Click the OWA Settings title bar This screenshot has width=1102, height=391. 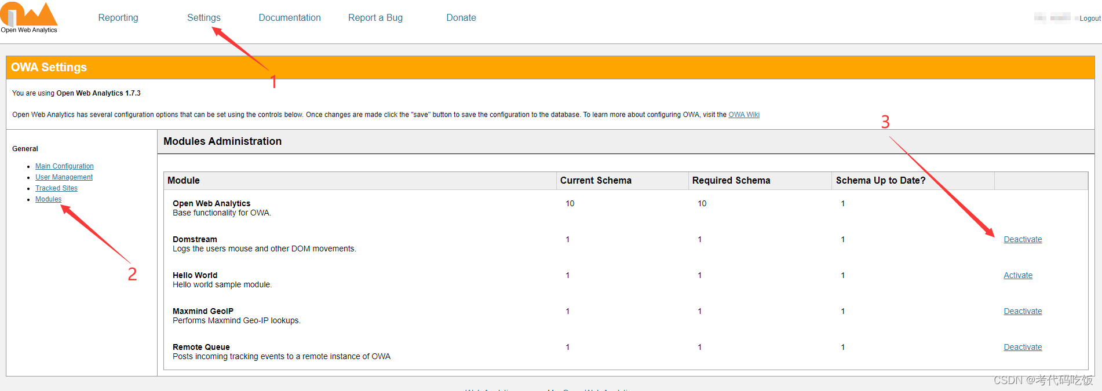[550, 67]
